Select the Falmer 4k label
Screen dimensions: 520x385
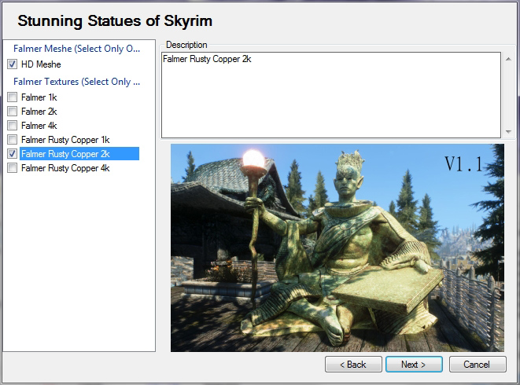39,126
